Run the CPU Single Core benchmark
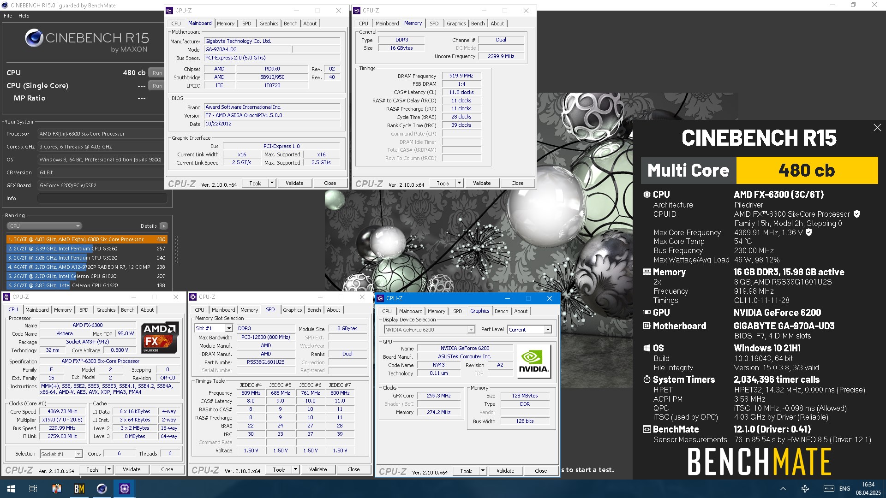Screen dimensions: 886x498 [x=157, y=86]
